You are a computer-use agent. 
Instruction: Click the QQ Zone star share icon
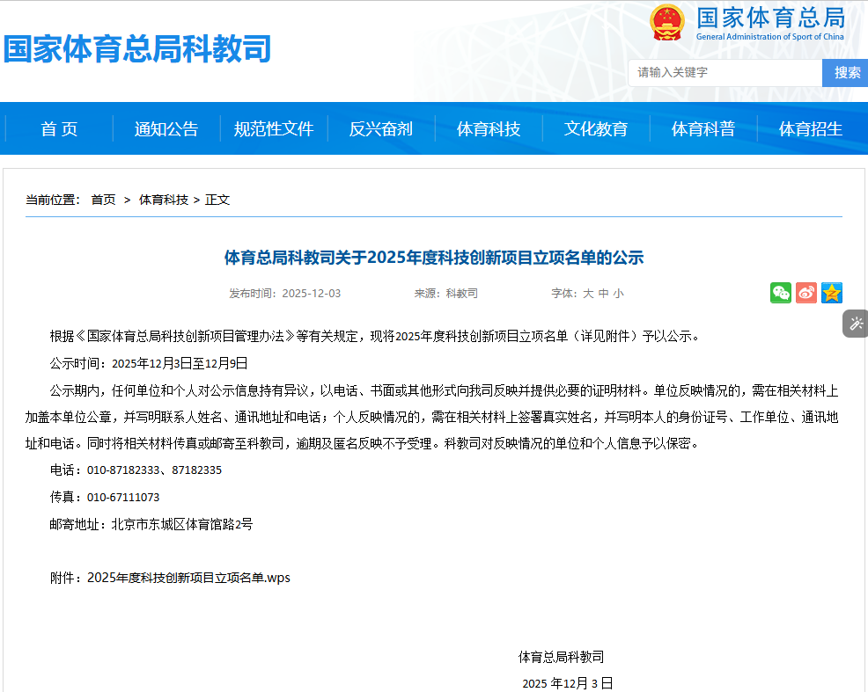point(832,293)
